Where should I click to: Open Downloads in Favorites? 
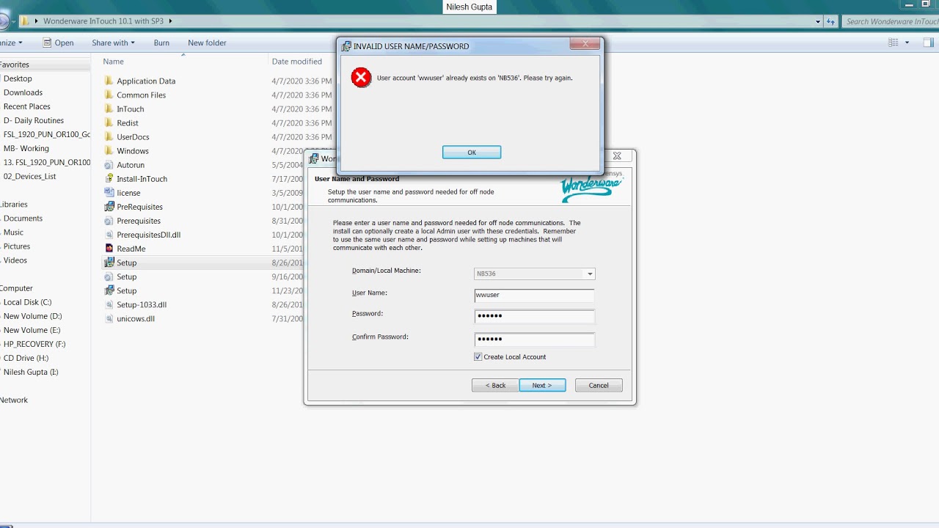click(x=23, y=92)
